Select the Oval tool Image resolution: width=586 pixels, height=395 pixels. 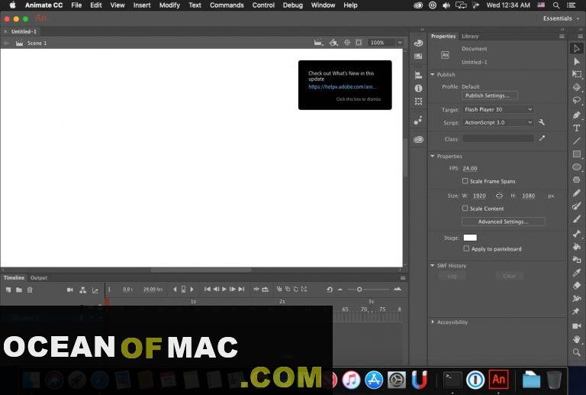click(x=577, y=167)
